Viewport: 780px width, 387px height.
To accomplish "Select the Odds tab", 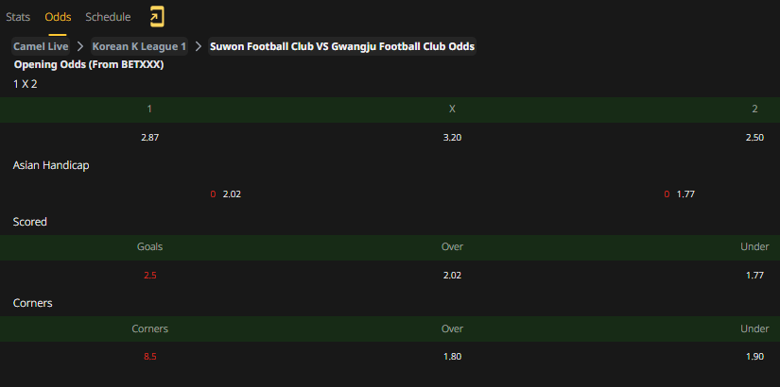I will [x=58, y=17].
